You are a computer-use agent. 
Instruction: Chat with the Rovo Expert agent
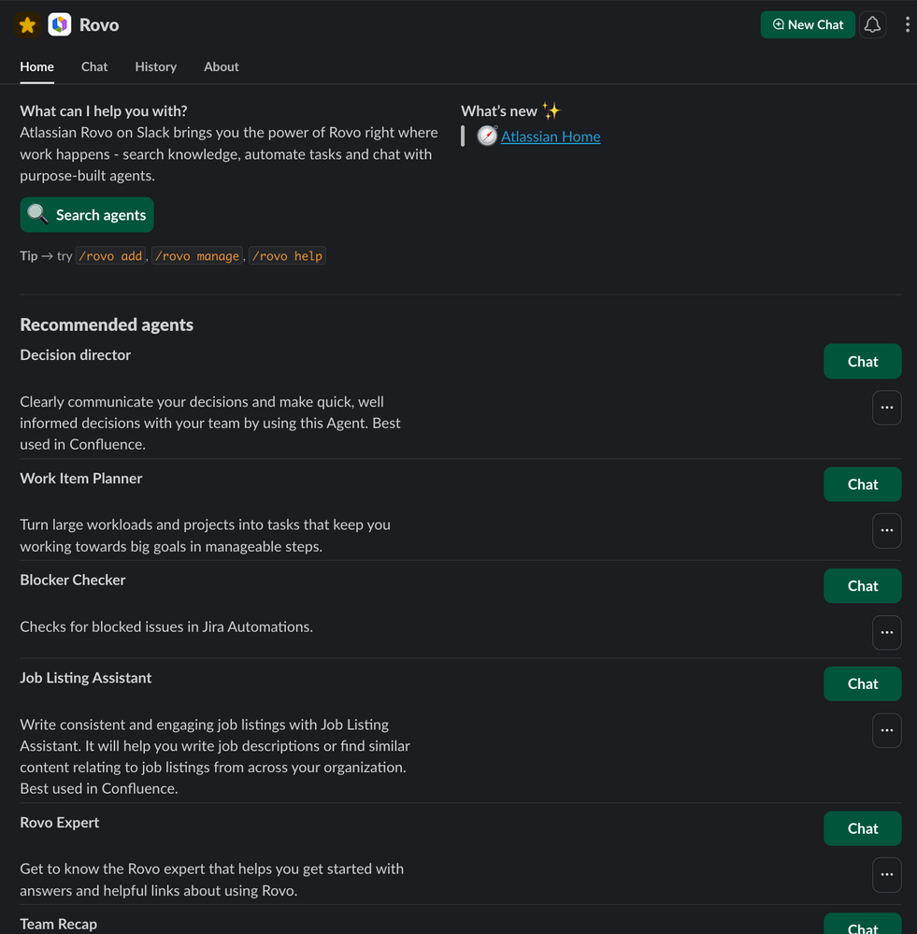pyautogui.click(x=862, y=828)
